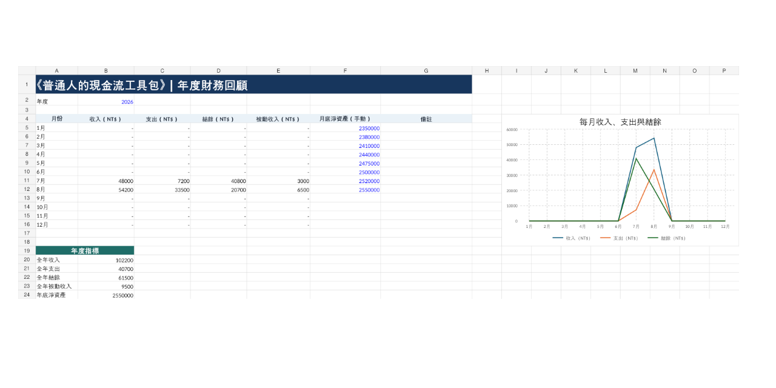Select the income cell 48000
Image resolution: width=776 pixels, height=388 pixels.
[x=106, y=181]
